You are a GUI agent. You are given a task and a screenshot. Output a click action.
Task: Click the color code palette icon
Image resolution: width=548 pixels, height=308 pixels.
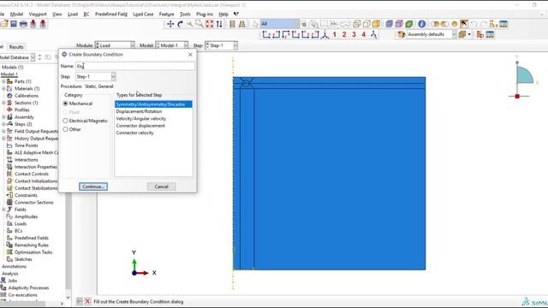point(402,34)
